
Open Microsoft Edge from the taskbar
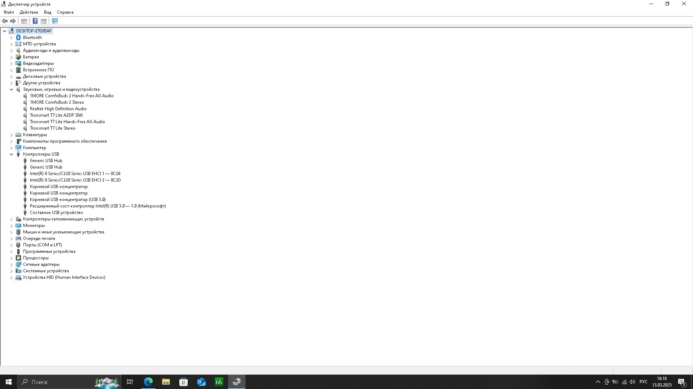pyautogui.click(x=148, y=382)
